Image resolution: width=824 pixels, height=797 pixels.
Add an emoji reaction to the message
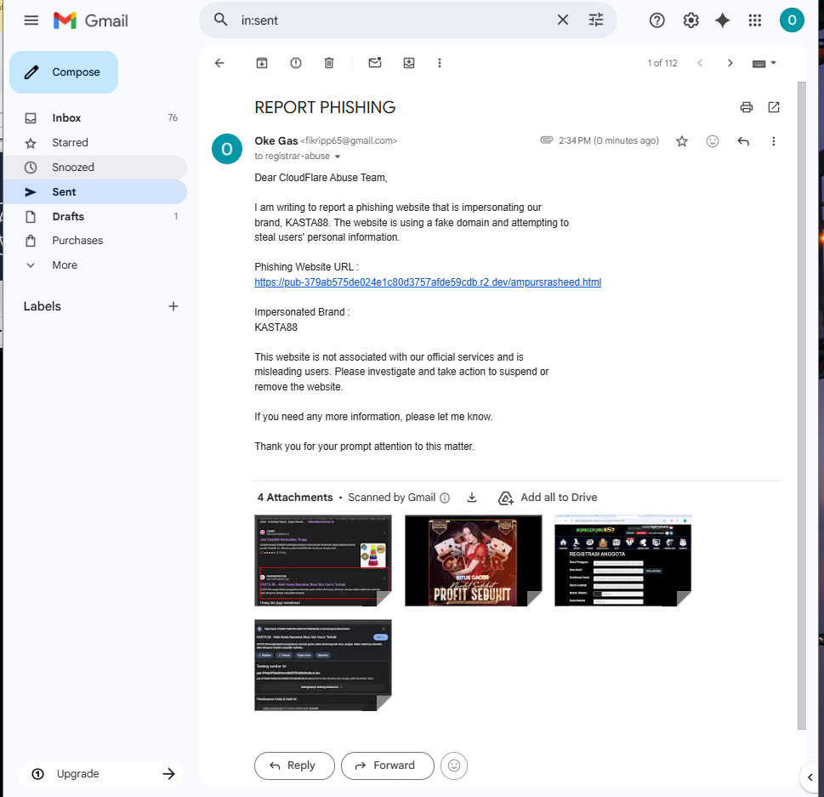click(x=712, y=141)
